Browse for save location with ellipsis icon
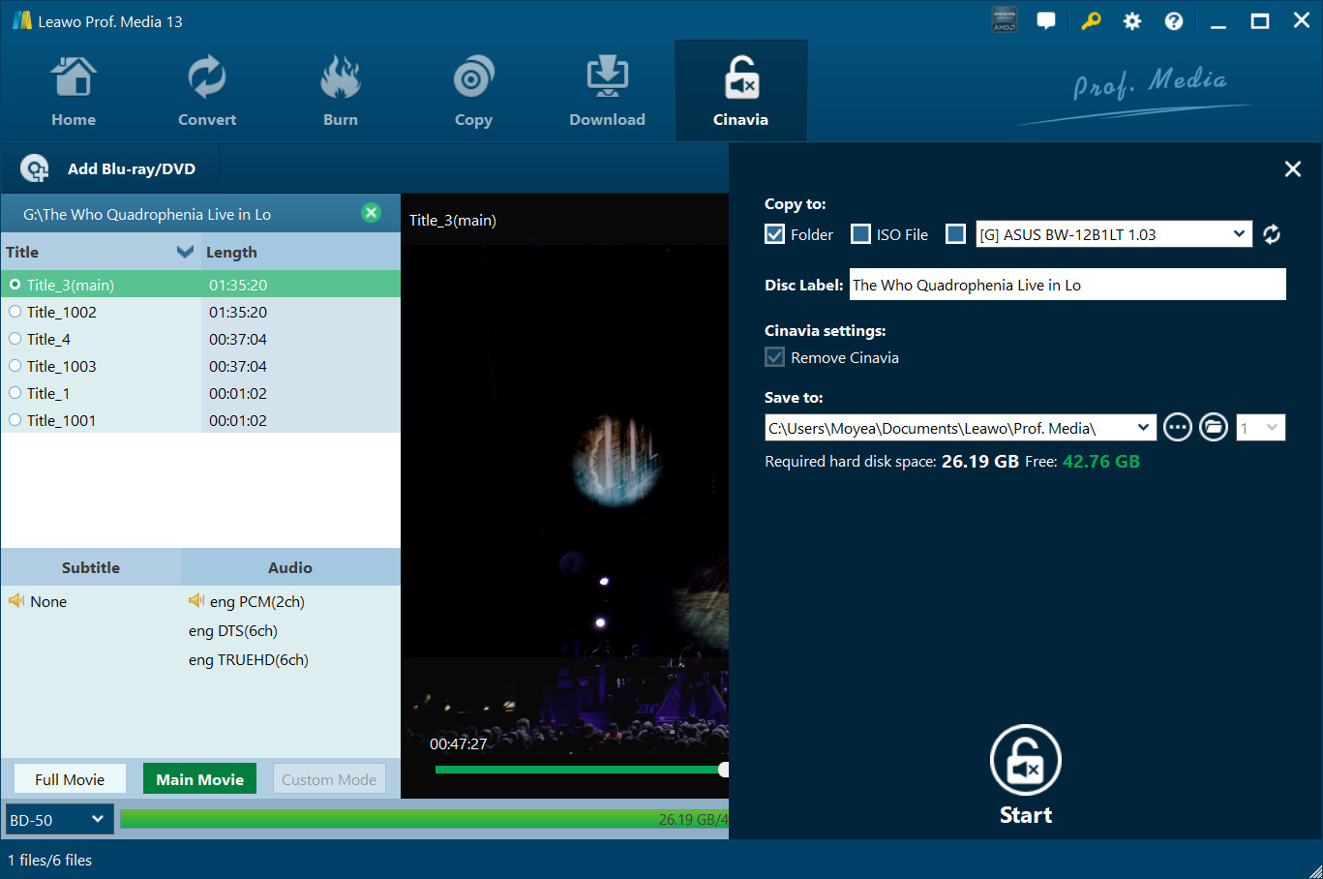 [x=1177, y=427]
